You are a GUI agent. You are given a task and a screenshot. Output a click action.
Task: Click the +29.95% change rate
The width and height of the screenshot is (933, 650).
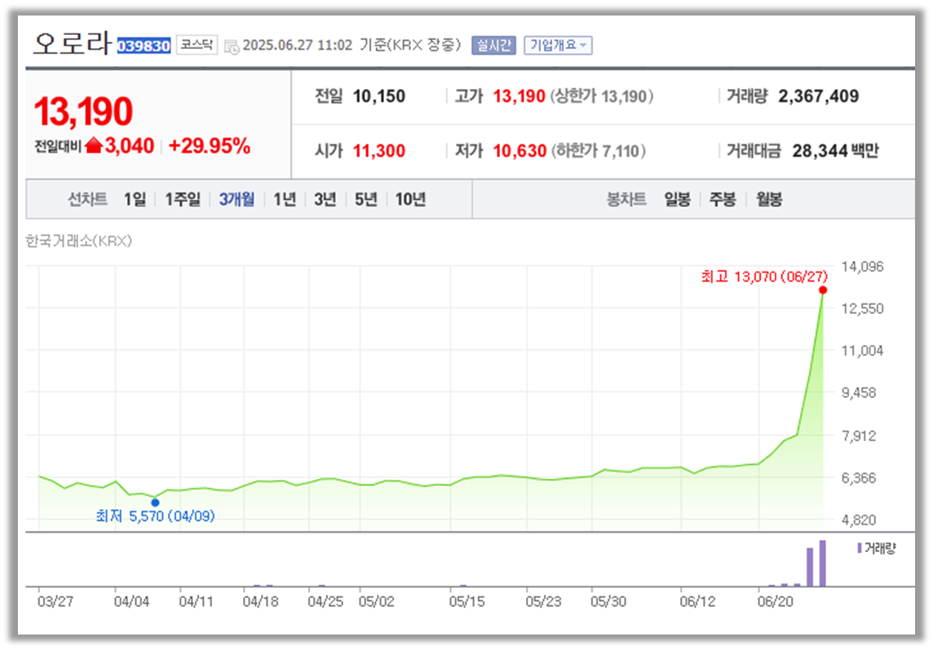210,146
